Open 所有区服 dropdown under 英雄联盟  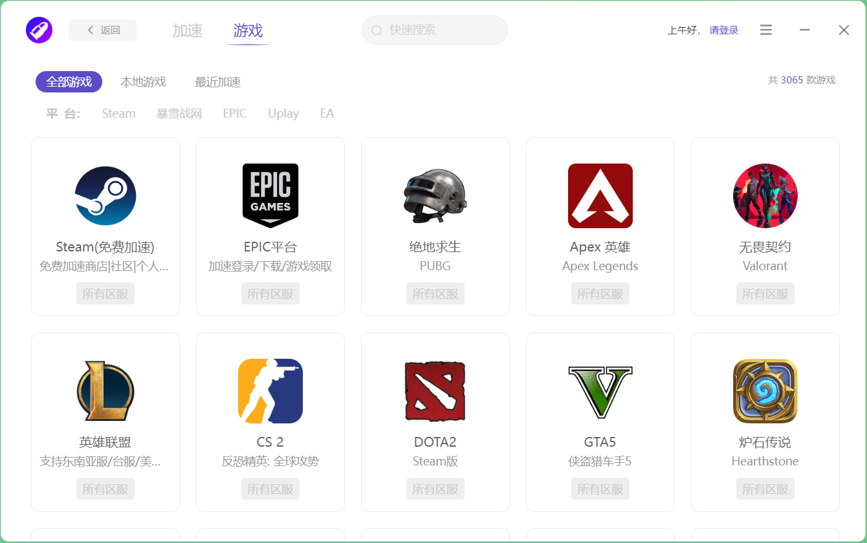click(105, 489)
